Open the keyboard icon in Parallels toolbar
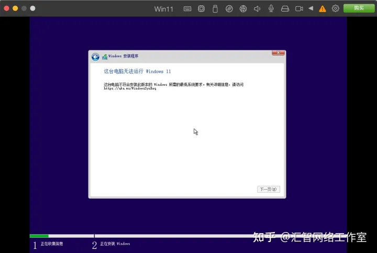This screenshot has height=253, width=377. (x=187, y=9)
